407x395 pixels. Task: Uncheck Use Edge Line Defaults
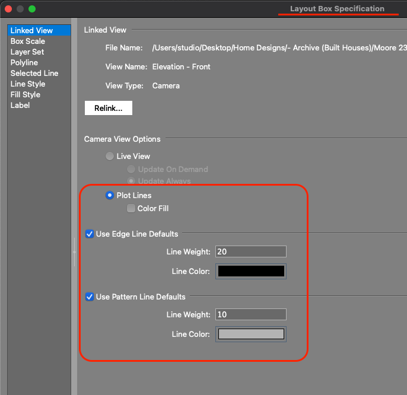(x=90, y=234)
